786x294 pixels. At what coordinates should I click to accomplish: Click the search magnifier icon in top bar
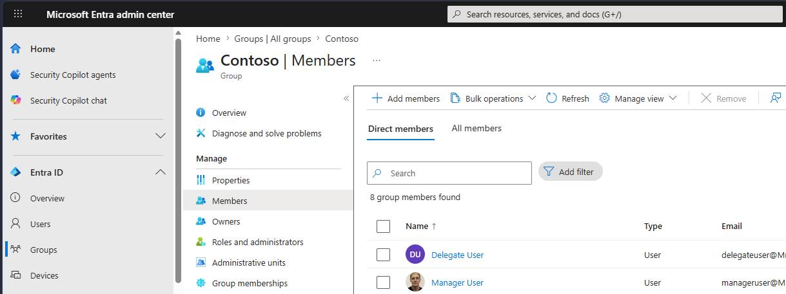coord(457,14)
